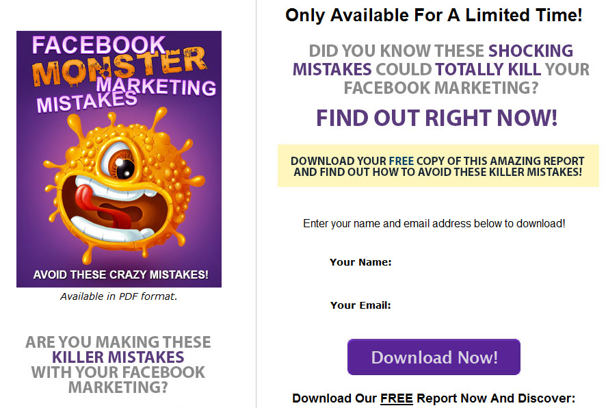Click the purple KILLER MISTAKES heading text
606x408 pixels.
pos(118,357)
